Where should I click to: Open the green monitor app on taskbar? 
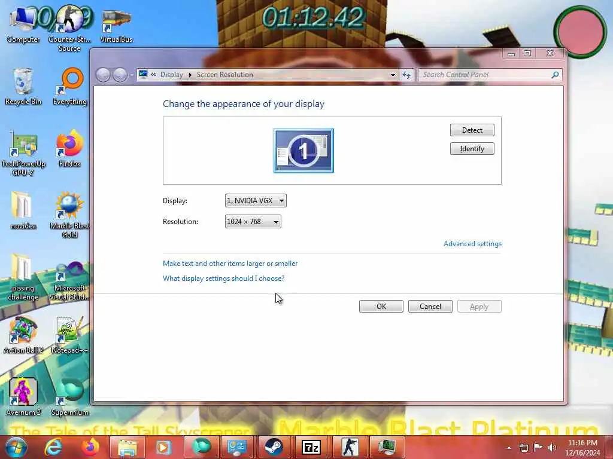click(x=386, y=447)
